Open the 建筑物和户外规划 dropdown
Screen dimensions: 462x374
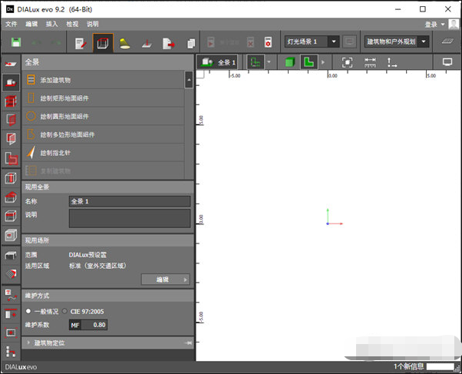pyautogui.click(x=397, y=41)
